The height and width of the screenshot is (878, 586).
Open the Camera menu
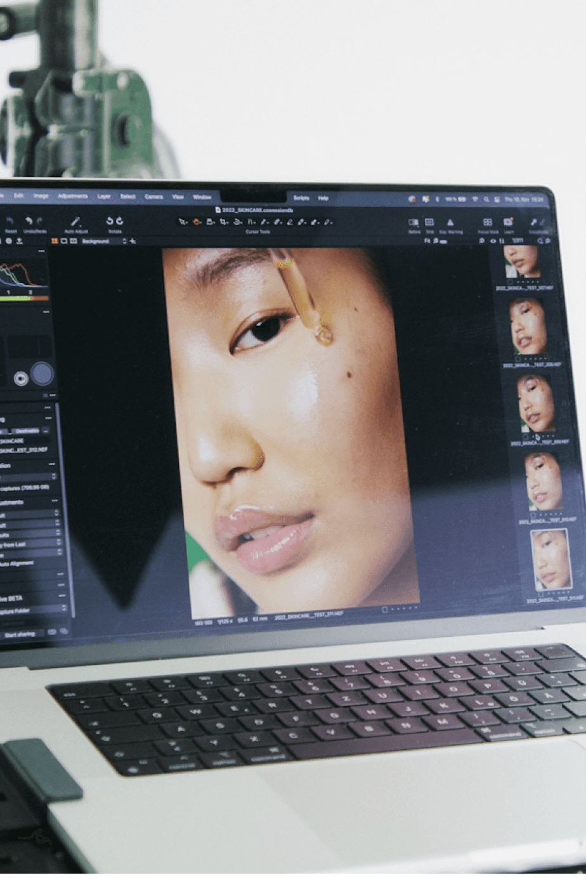pos(153,197)
